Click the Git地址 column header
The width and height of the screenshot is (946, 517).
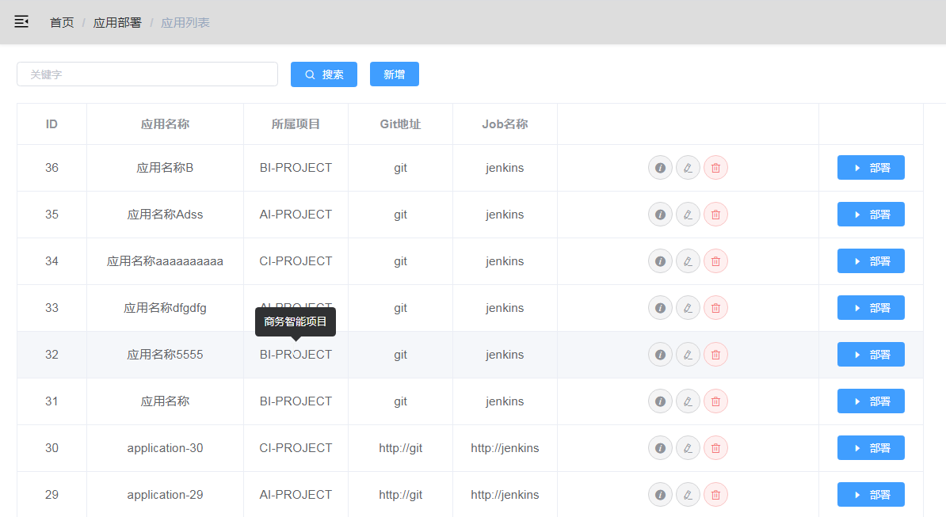pyautogui.click(x=400, y=124)
